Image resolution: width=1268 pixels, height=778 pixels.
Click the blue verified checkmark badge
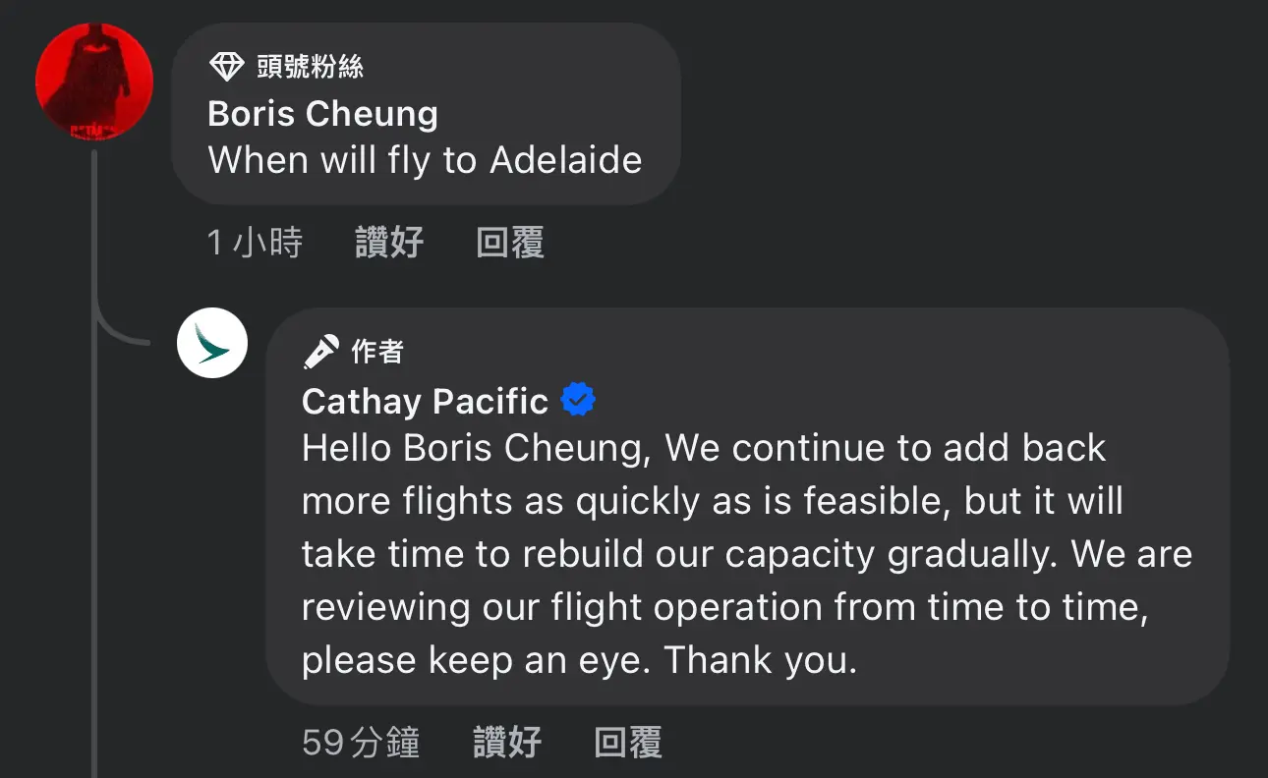tap(578, 400)
